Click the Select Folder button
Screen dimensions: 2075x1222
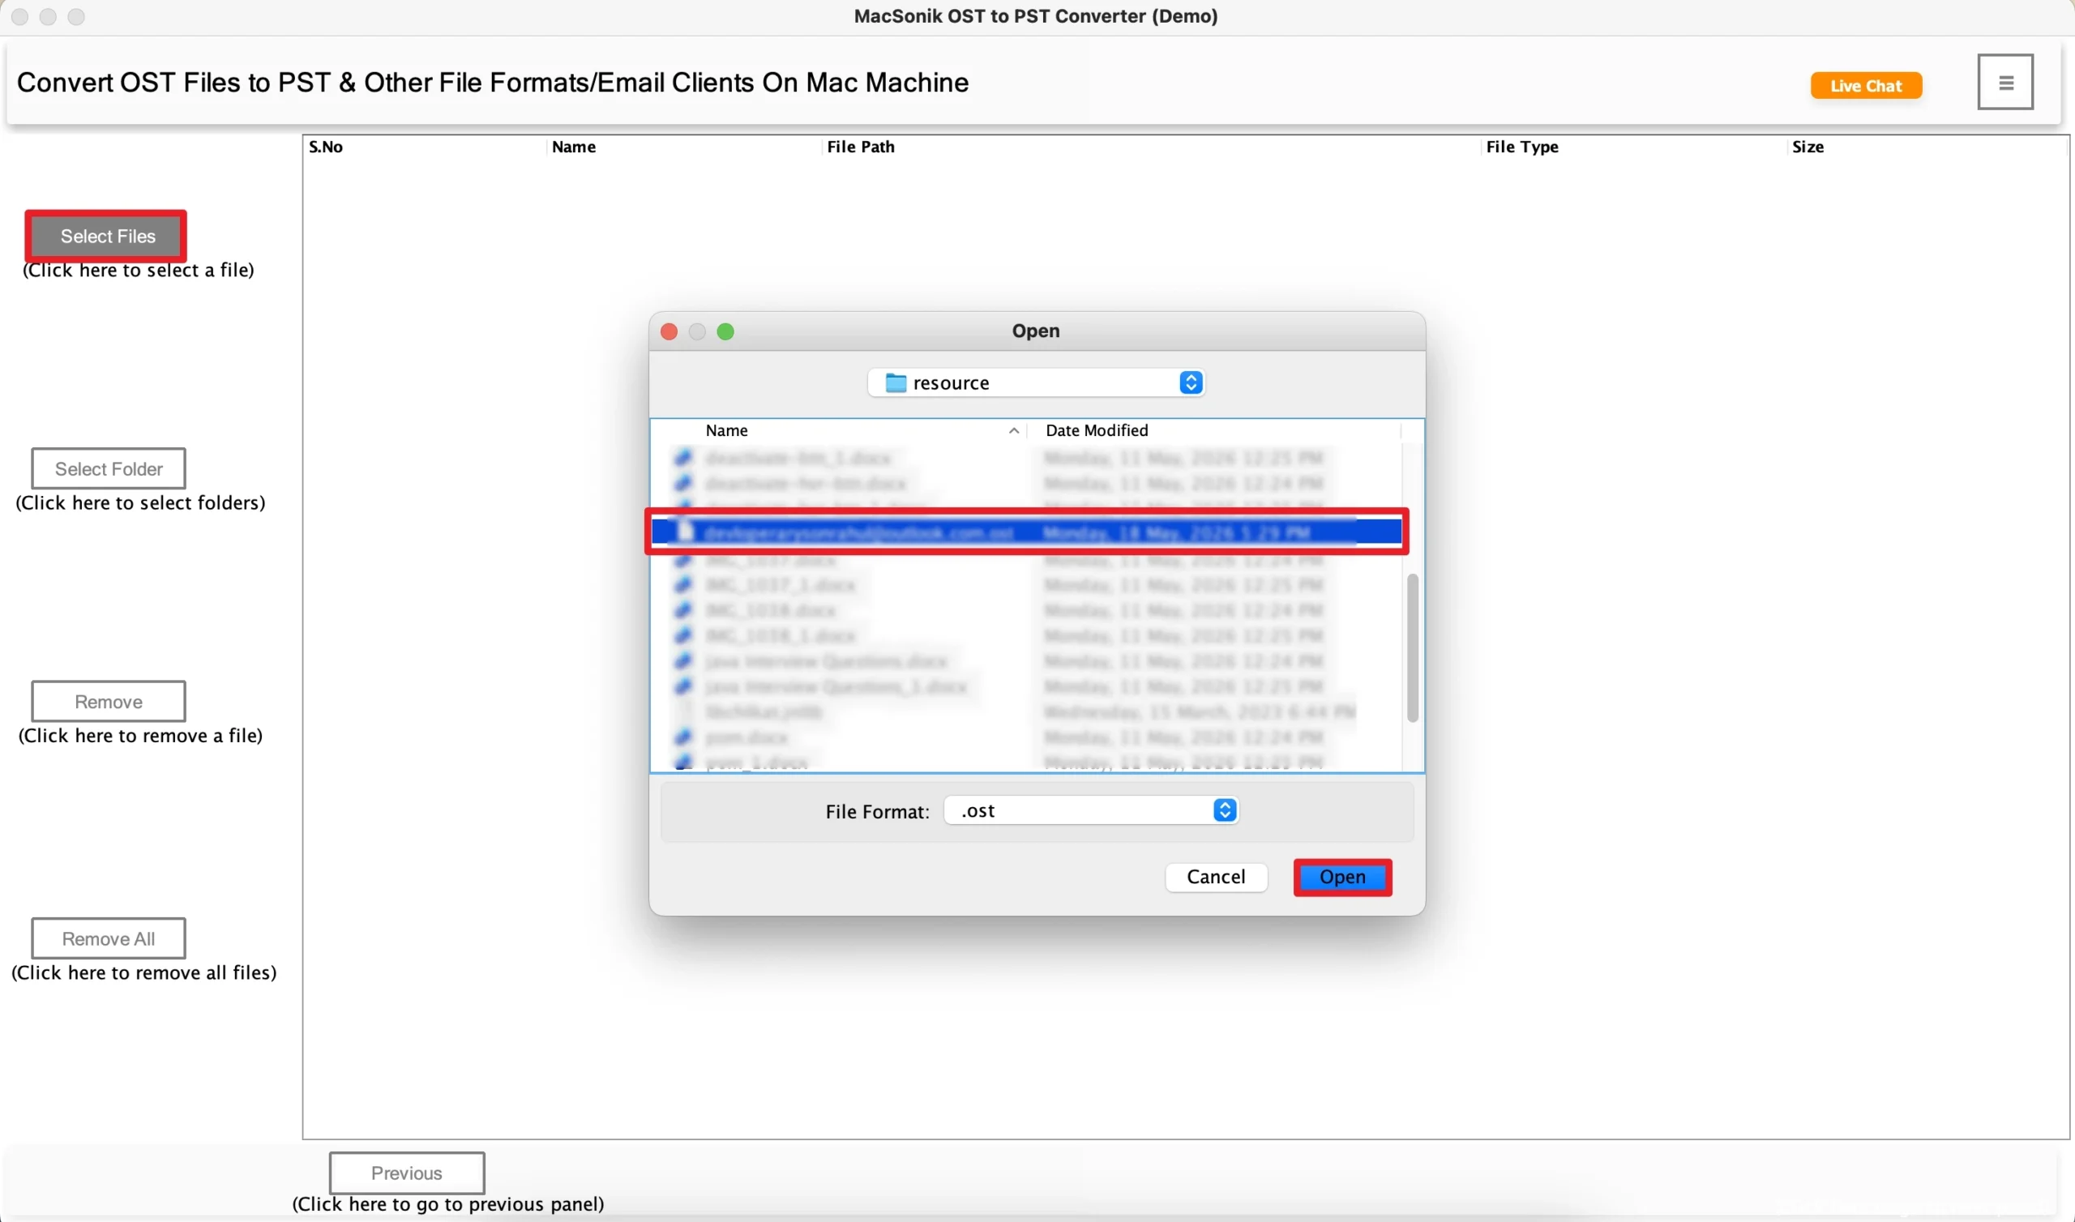click(x=109, y=468)
